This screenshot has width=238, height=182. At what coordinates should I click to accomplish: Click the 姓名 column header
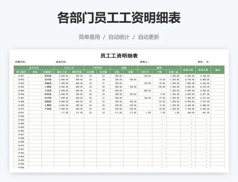click(35, 72)
